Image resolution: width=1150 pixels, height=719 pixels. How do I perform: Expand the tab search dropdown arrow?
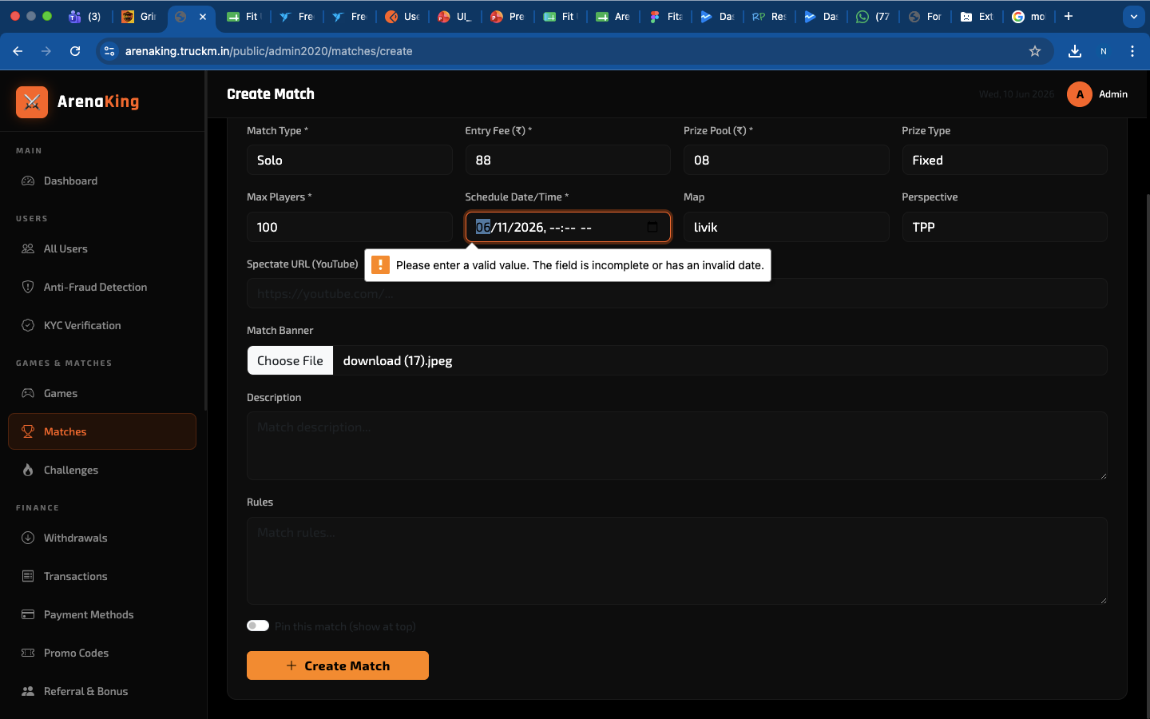coord(1133,16)
